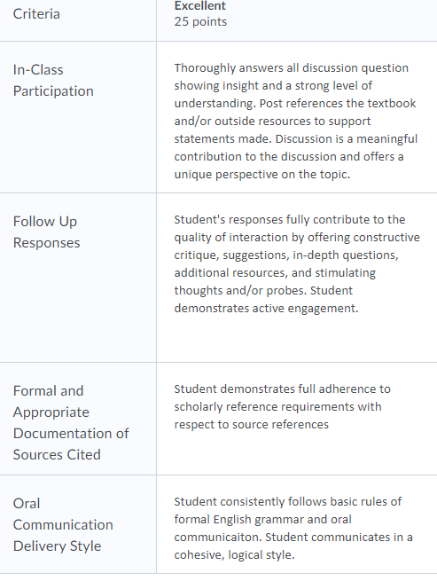Select 'respect to source references' line

click(x=252, y=425)
